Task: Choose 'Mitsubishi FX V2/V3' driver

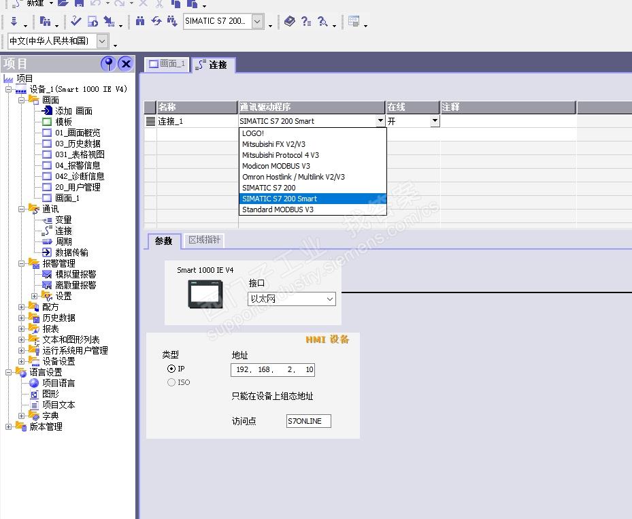Action: (312, 144)
